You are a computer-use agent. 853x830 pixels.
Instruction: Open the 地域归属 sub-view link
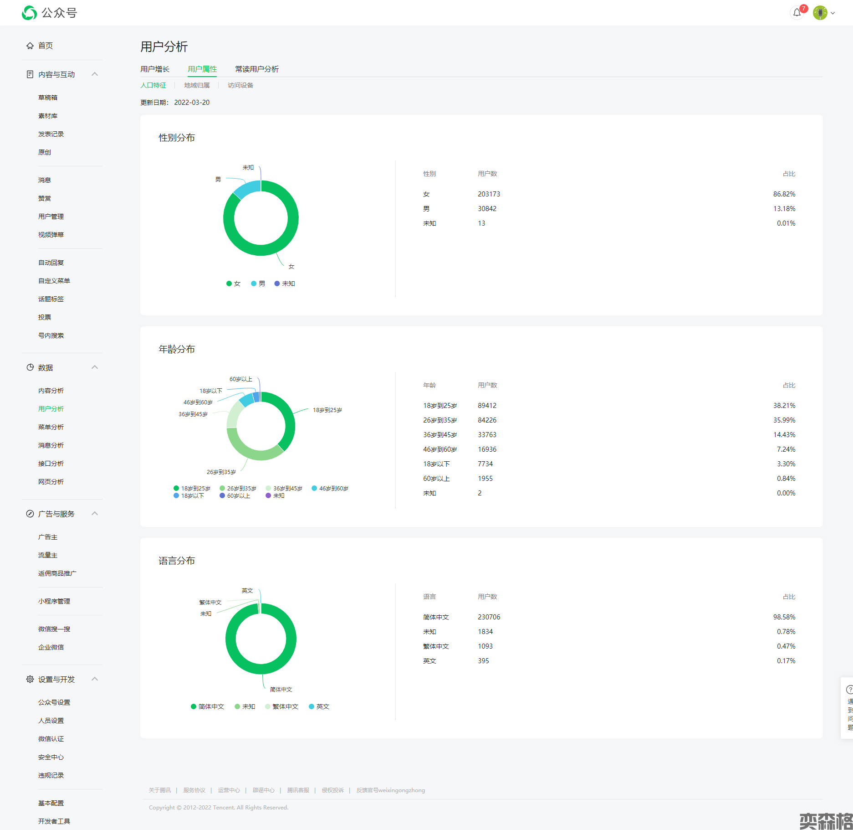(197, 85)
